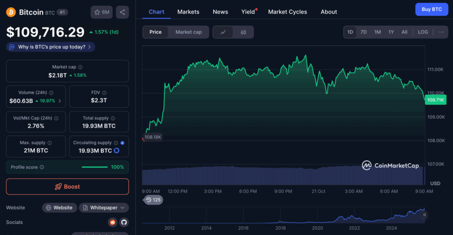Click the Buy BTC button
The width and height of the screenshot is (453, 235).
(x=431, y=9)
